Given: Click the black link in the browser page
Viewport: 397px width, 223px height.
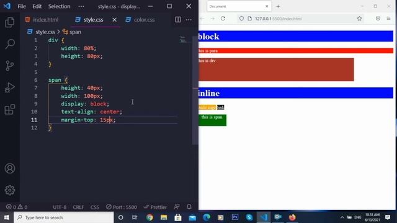Looking at the screenshot, I should pyautogui.click(x=221, y=107).
